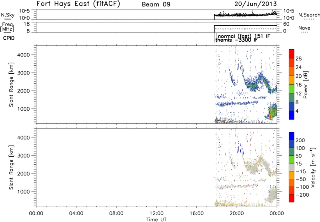The height and width of the screenshot is (222, 320).
Task: Click the frequency '18' tick label
Action: pos(27,24)
